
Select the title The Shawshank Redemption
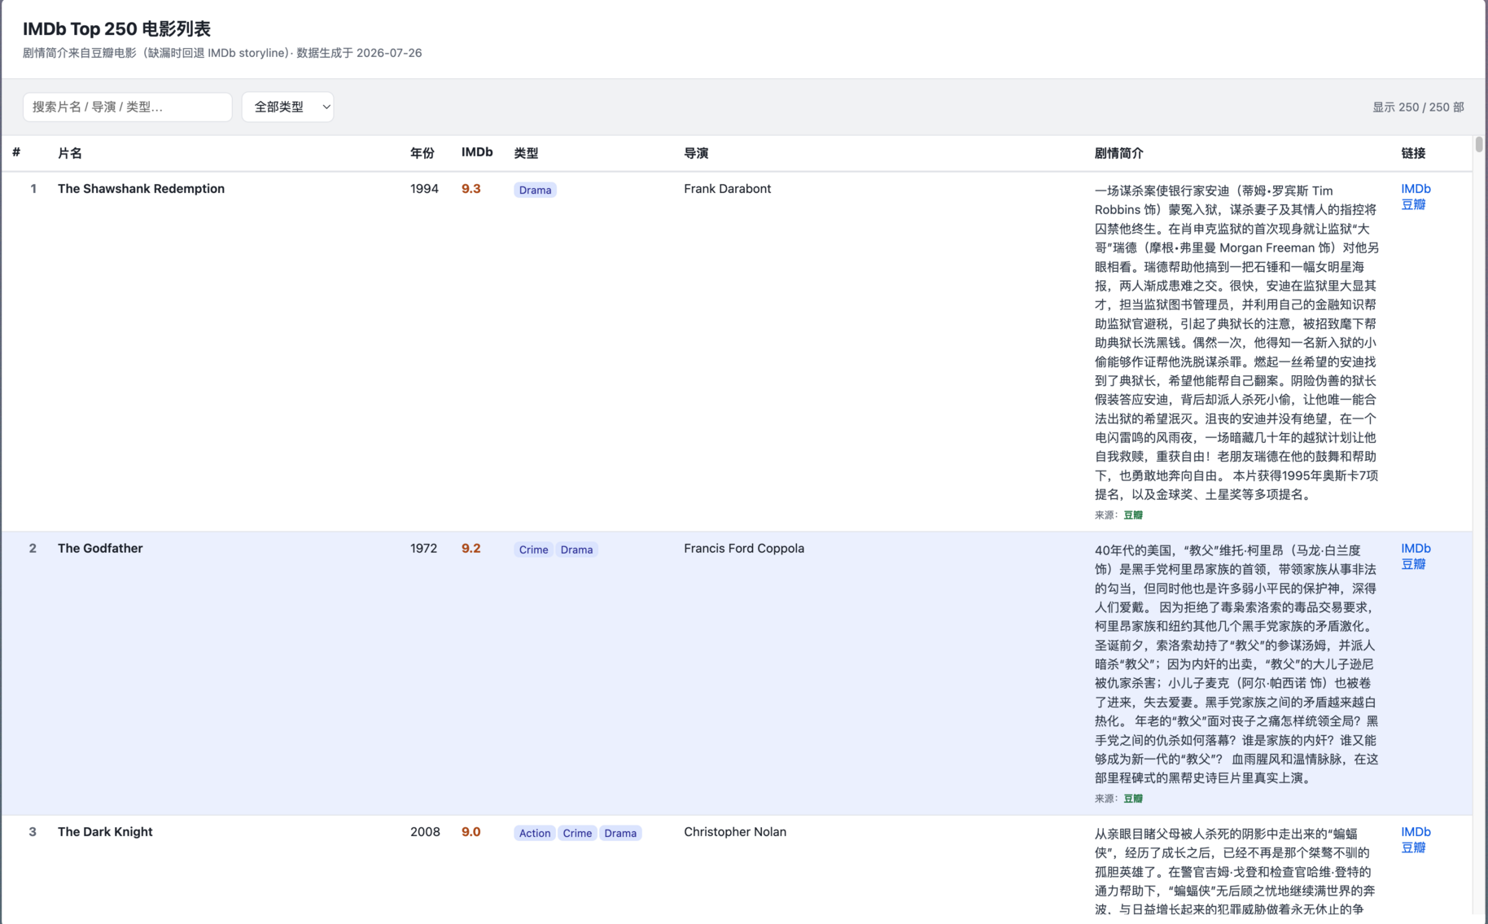[x=141, y=189]
